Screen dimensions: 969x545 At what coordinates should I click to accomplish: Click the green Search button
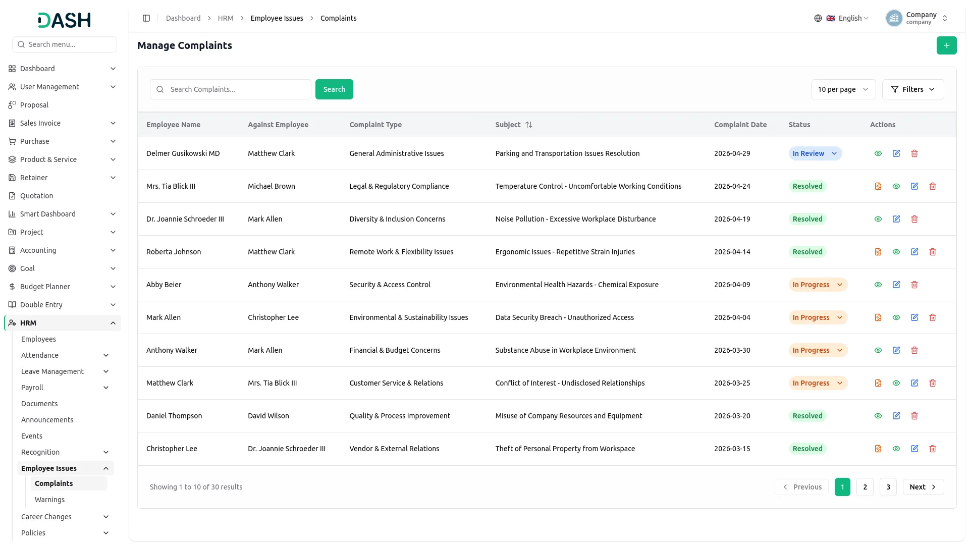(334, 89)
